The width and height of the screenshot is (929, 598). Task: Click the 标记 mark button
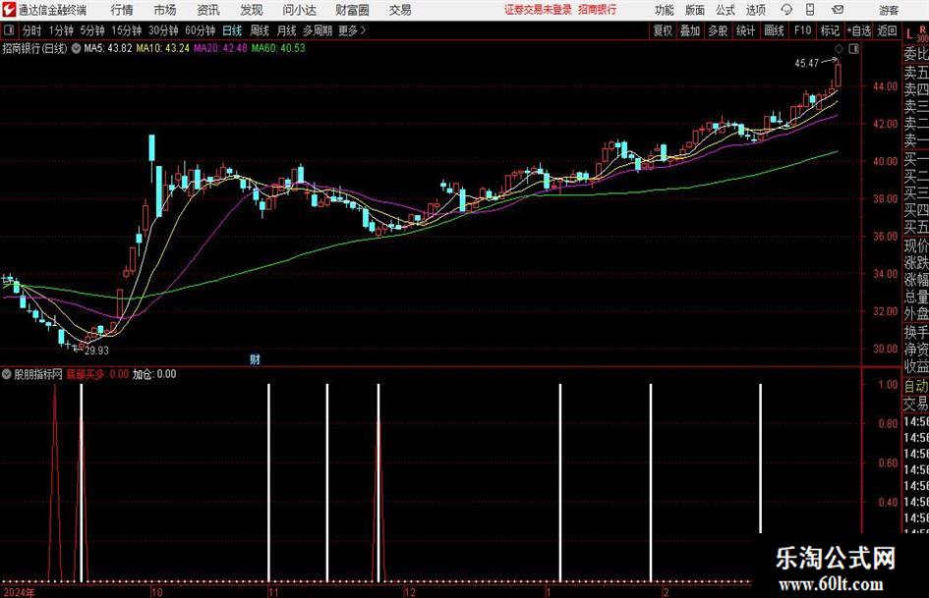(x=830, y=30)
